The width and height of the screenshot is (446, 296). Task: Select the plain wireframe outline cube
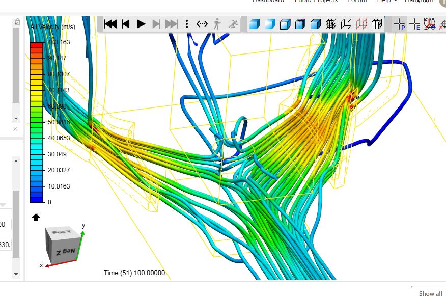click(346, 24)
